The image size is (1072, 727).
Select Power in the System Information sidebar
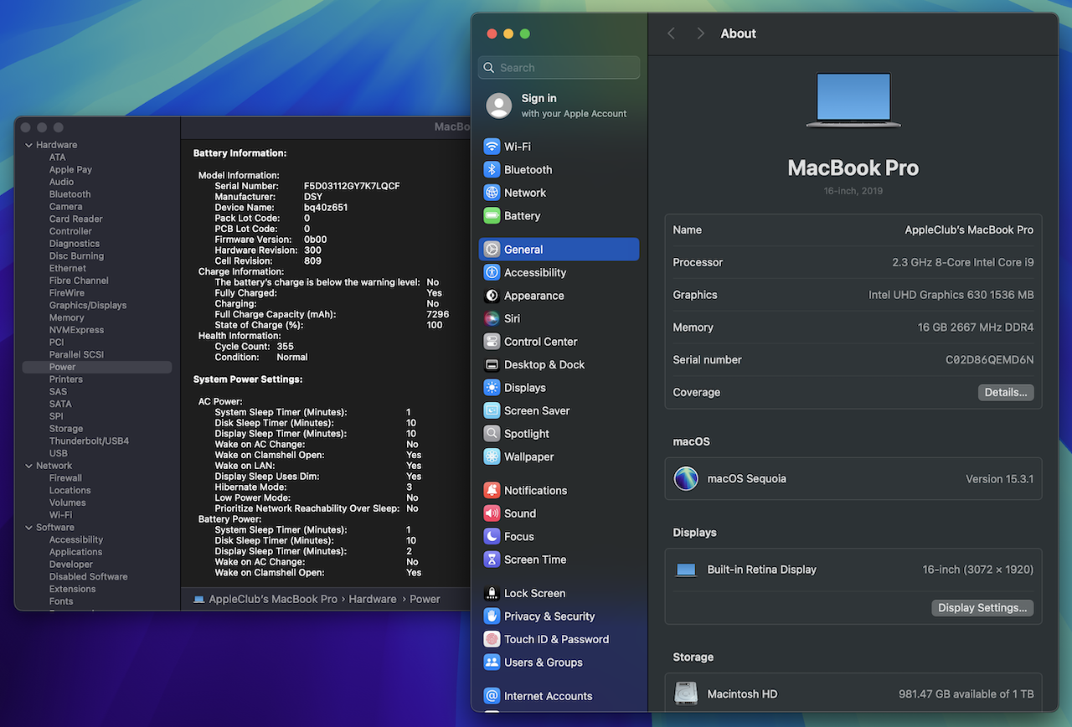(97, 367)
